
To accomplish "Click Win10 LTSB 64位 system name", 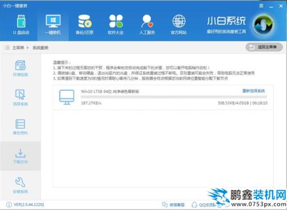I will point(110,91).
